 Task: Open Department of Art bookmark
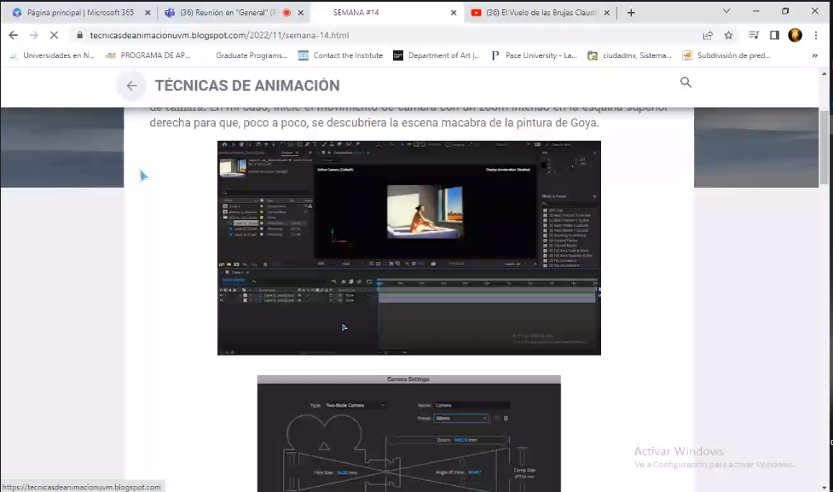coord(437,55)
